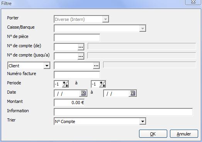This screenshot has width=202, height=142.
Task: Click the Annuler button
Action: click(184, 134)
